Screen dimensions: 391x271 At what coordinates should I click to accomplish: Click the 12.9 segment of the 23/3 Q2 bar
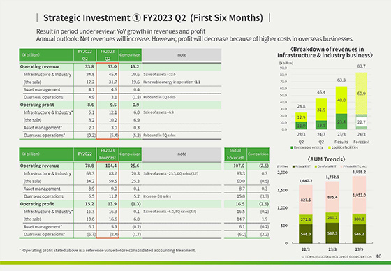pos(301,117)
